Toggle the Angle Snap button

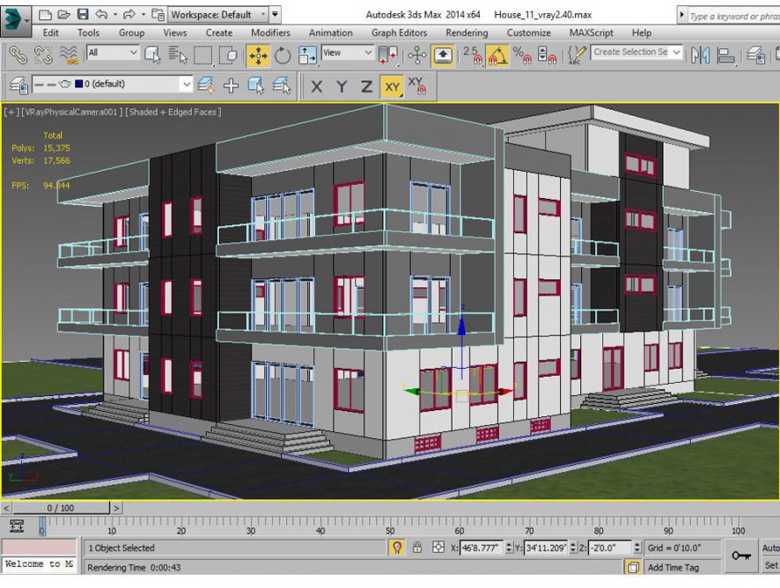tap(497, 55)
